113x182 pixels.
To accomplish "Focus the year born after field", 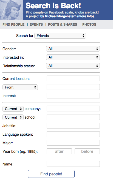I will pos(59,151).
